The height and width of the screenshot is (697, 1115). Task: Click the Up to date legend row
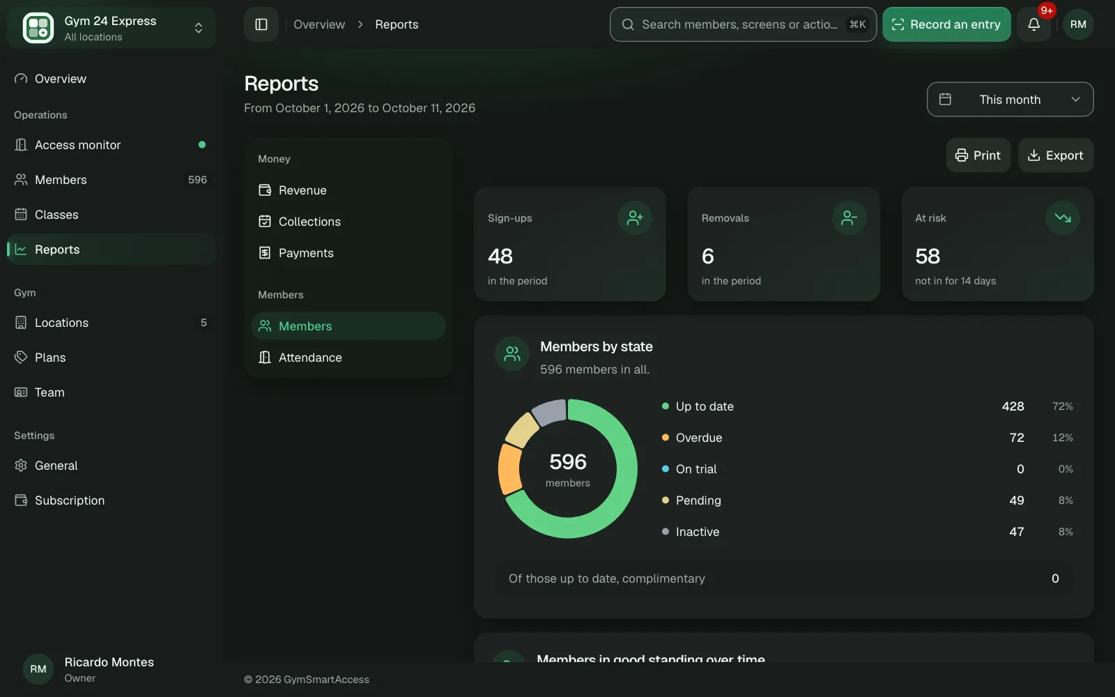(x=867, y=406)
